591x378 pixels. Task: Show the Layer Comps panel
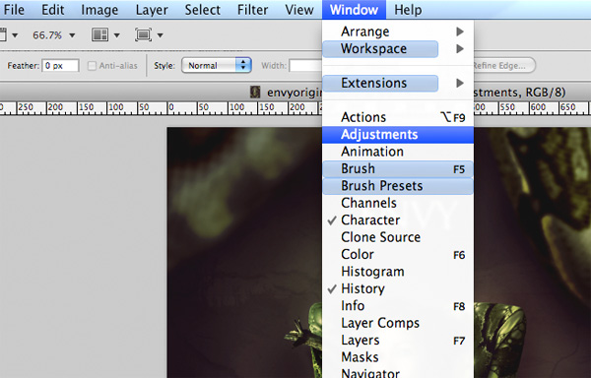click(x=398, y=323)
